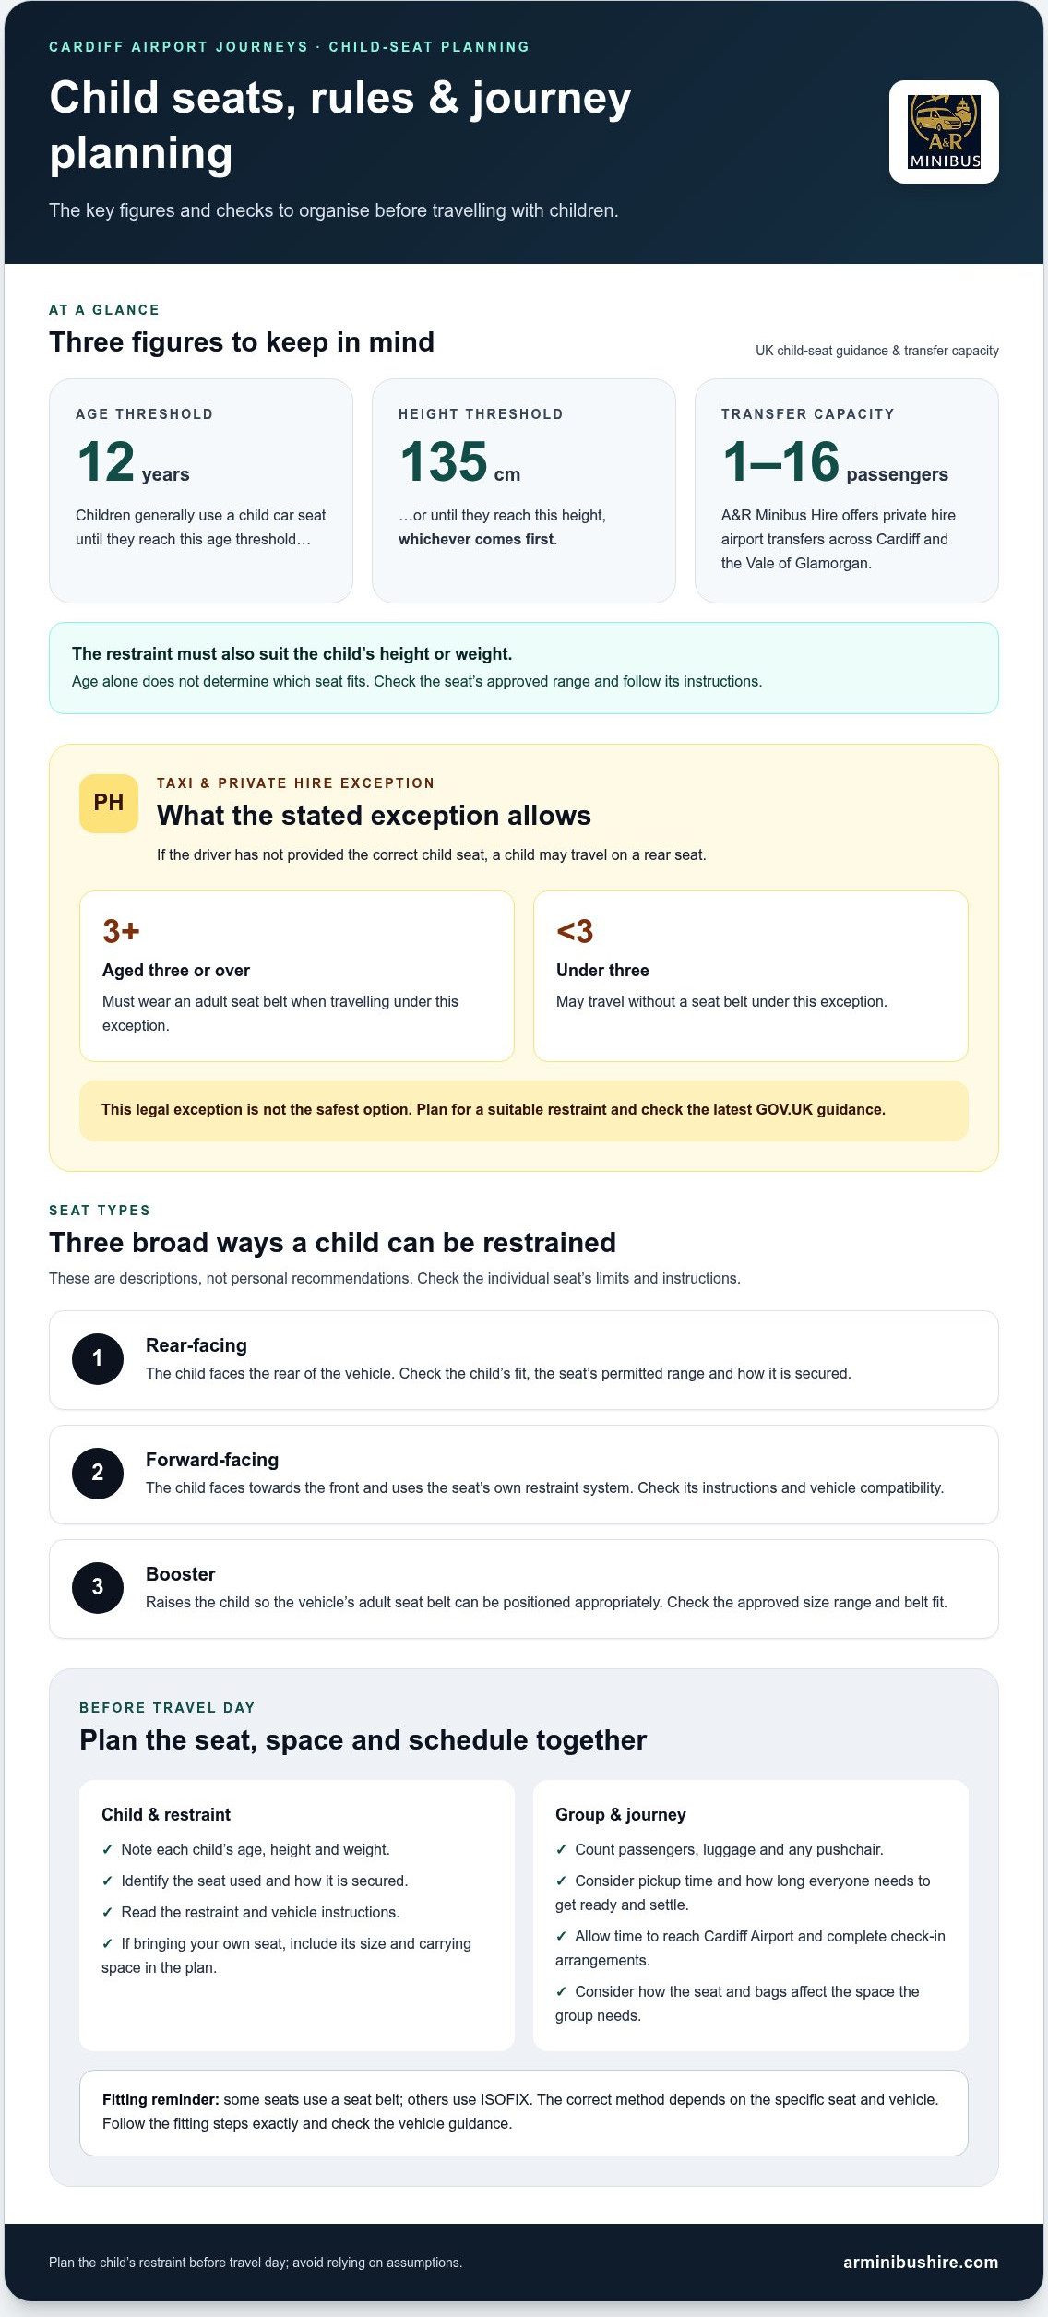Click the 135 cm height threshold card
This screenshot has width=1048, height=2317.
[524, 491]
